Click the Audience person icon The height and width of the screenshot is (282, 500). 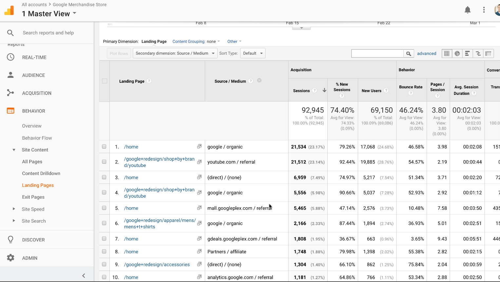10,75
